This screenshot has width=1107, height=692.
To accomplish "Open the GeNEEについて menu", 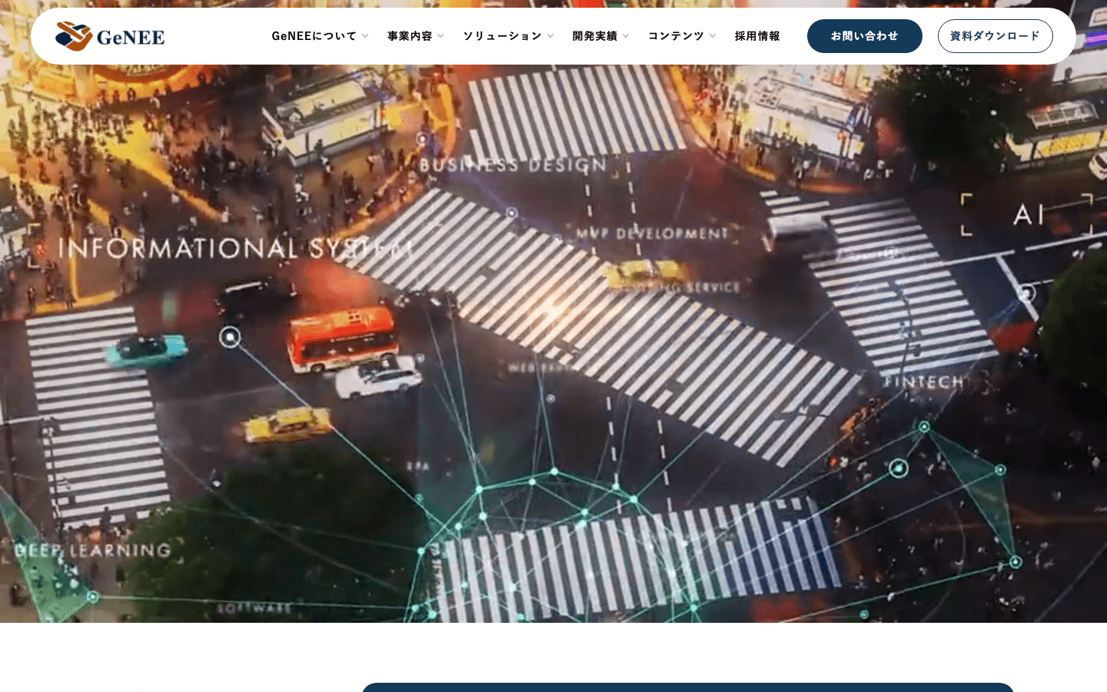I will (x=314, y=36).
